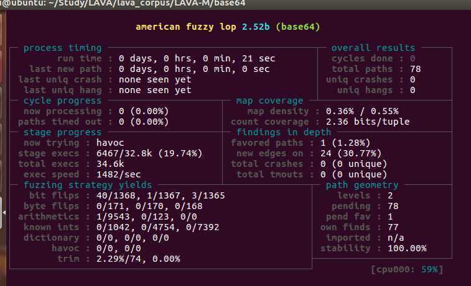
Task: Click the map density value '0.36% / 0.55%'
Action: click(x=362, y=112)
